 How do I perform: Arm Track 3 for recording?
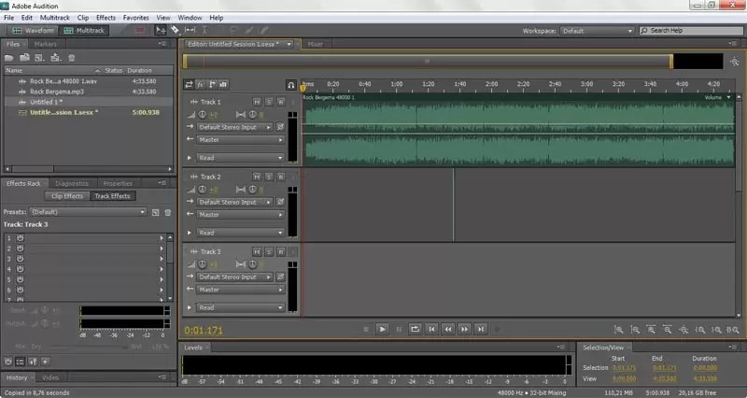coord(281,251)
